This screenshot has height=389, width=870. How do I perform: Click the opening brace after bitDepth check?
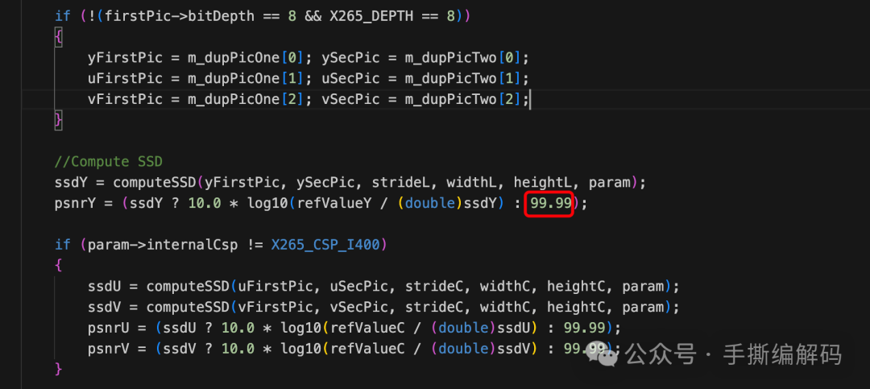click(x=58, y=37)
